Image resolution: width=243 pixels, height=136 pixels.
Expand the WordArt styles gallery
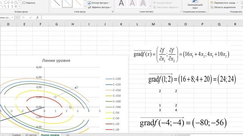150,6
